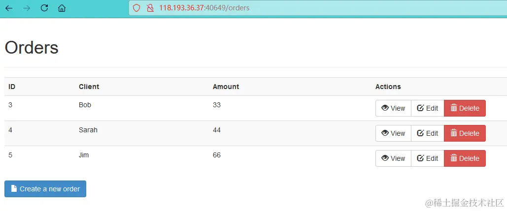Screen dimensions: 507x211
Task: Select the client name Jim
Action: (x=84, y=155)
